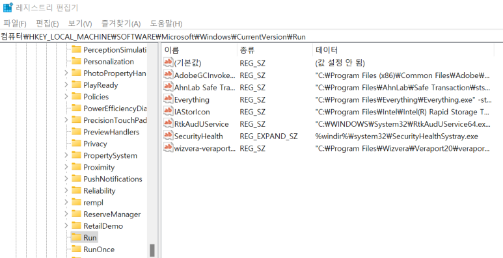Open the 편집(E) menu

(x=48, y=23)
